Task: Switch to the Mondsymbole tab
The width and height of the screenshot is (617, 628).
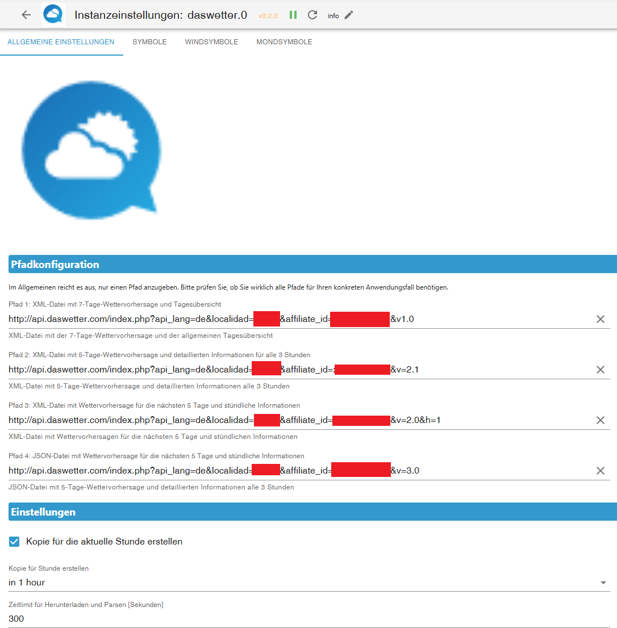Action: point(284,42)
